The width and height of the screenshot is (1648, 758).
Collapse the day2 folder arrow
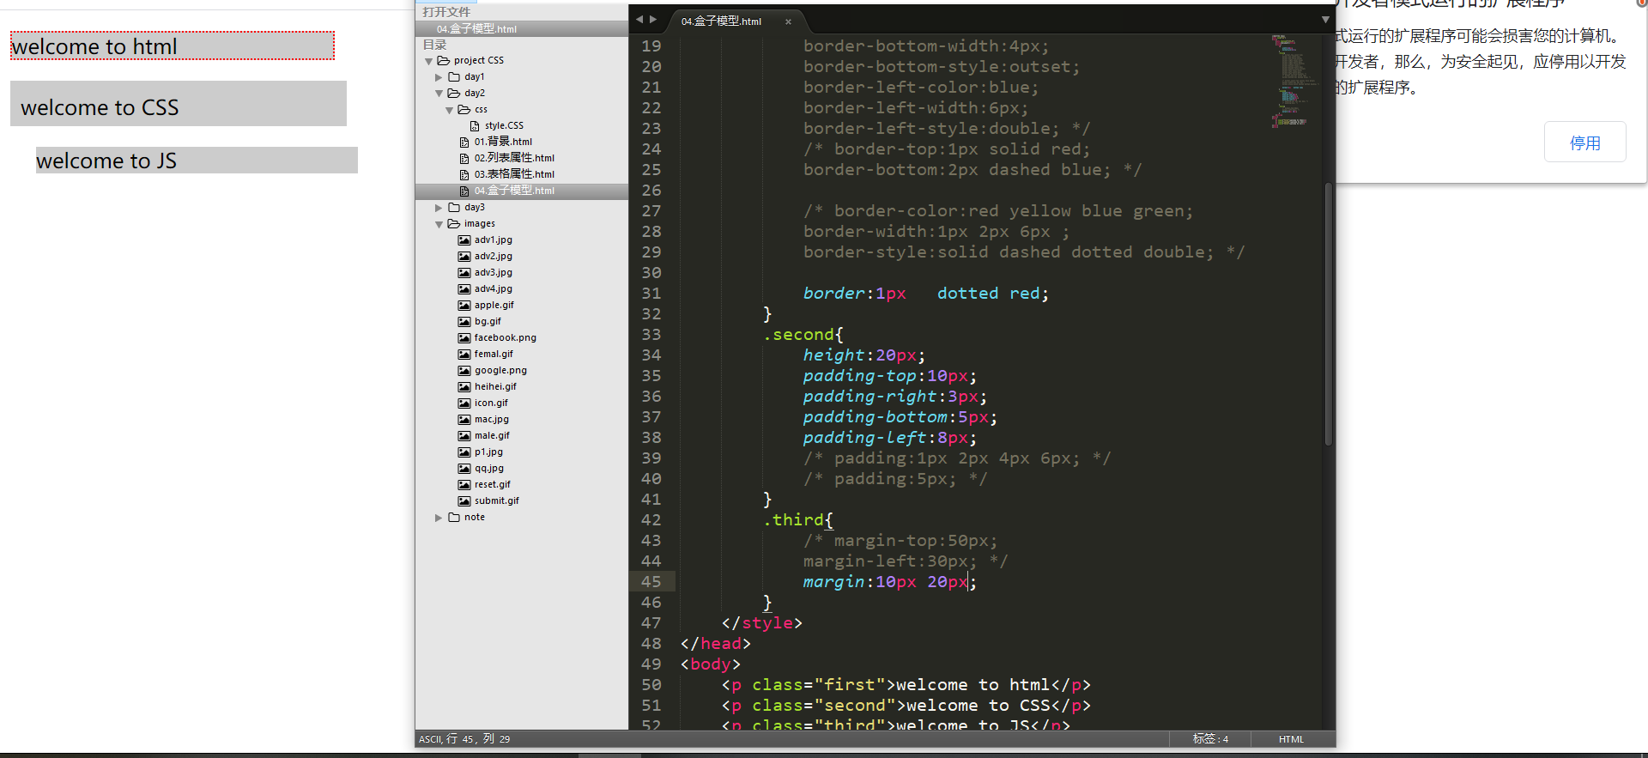pos(439,94)
